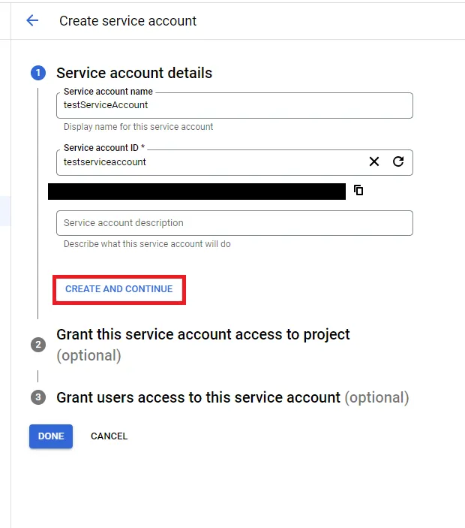This screenshot has width=465, height=528.
Task: Expand Grant users access to this service account
Action: point(198,397)
